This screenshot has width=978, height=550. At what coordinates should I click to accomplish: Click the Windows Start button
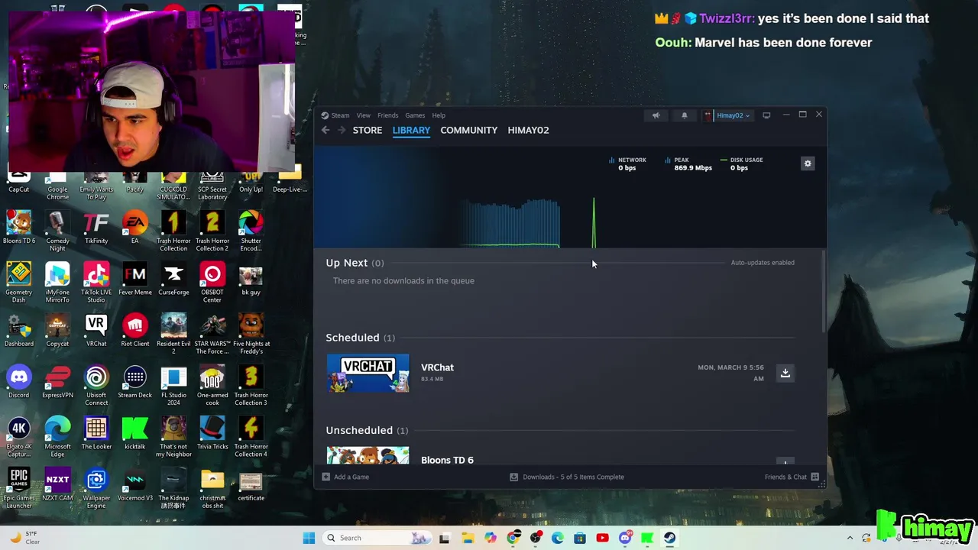tap(309, 538)
